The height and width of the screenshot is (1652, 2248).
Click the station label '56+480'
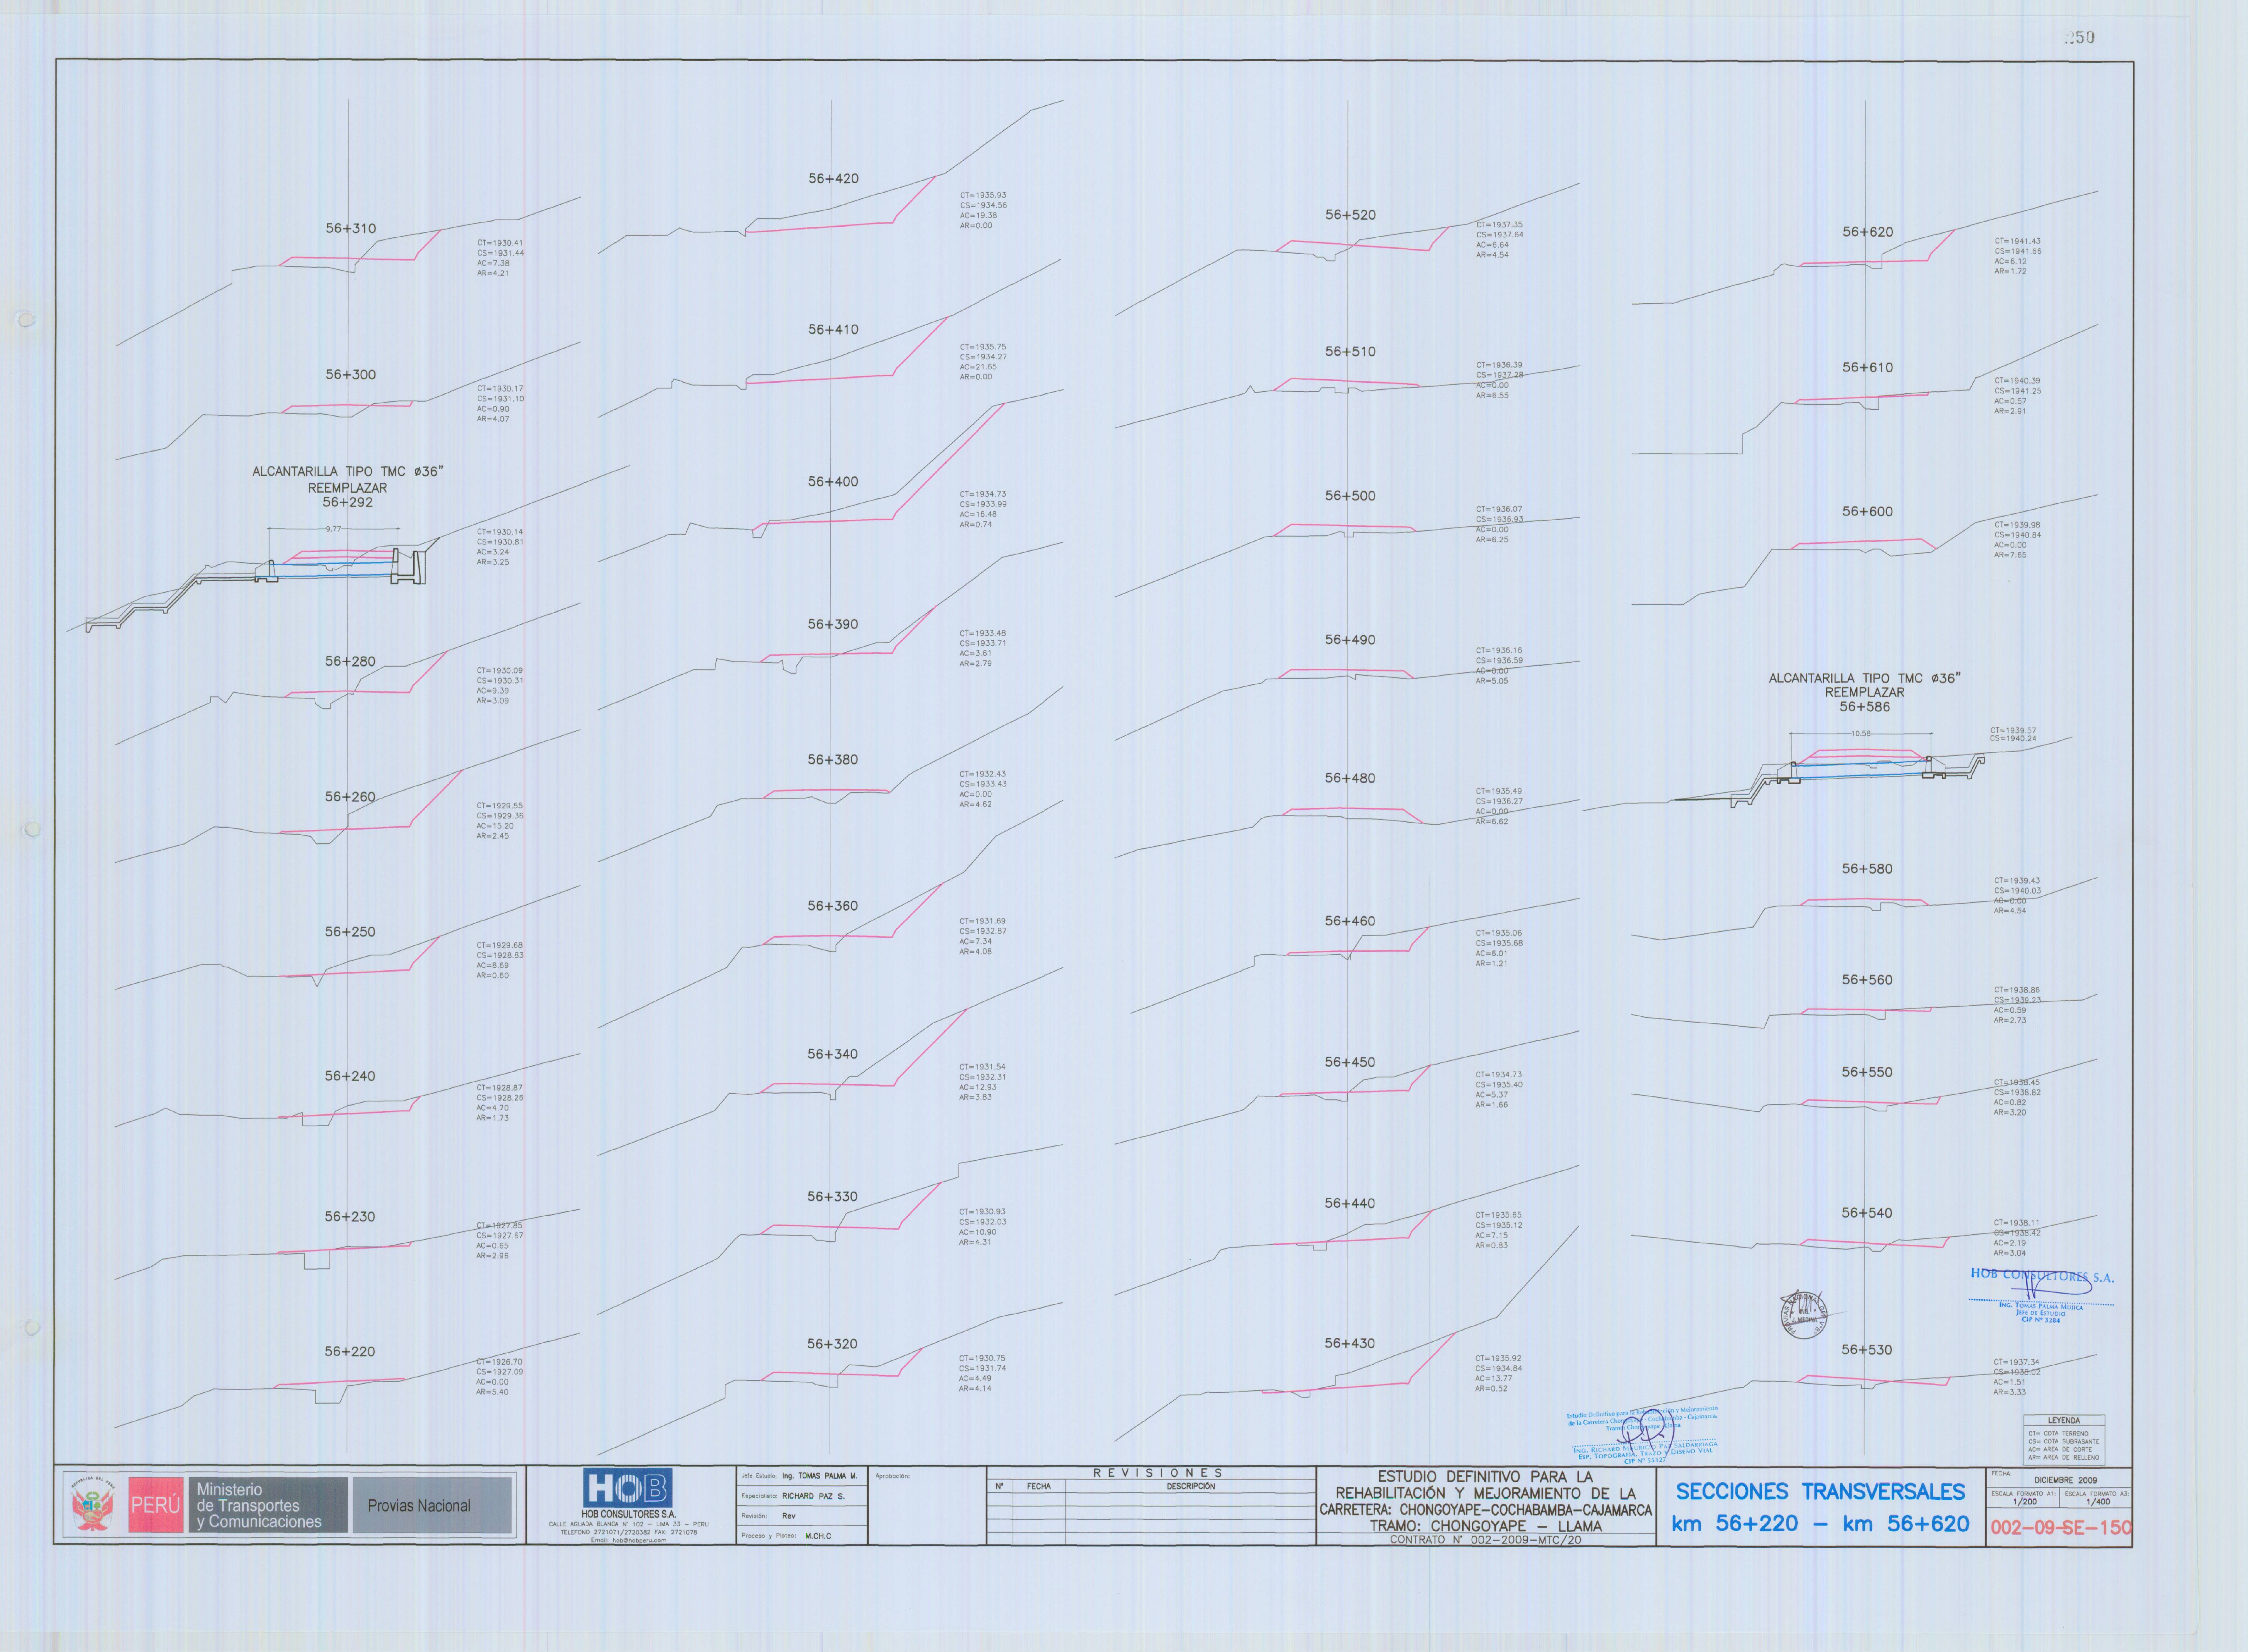(x=1351, y=777)
